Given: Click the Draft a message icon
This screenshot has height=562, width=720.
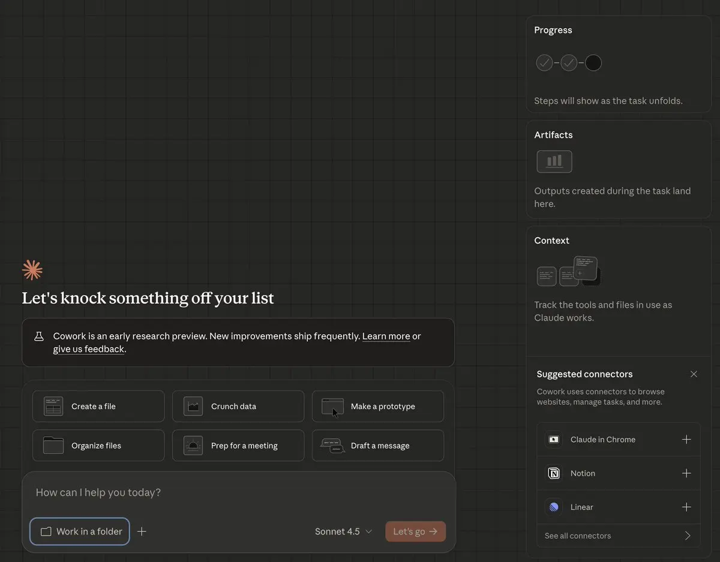Looking at the screenshot, I should (332, 446).
